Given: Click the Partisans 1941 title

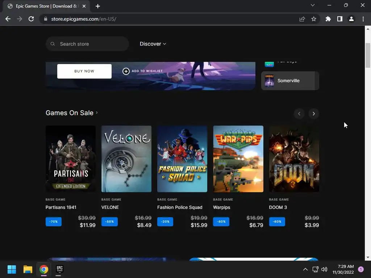Looking at the screenshot, I should point(61,207).
